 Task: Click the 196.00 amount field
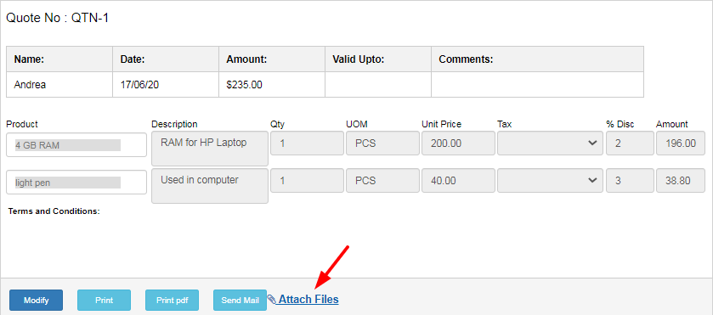pyautogui.click(x=681, y=143)
